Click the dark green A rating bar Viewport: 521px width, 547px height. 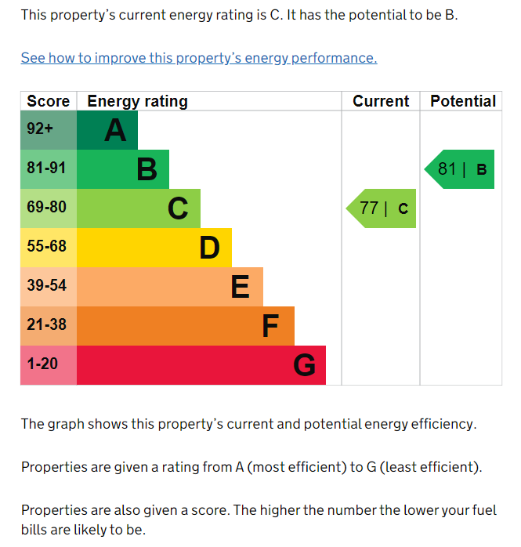tap(107, 130)
